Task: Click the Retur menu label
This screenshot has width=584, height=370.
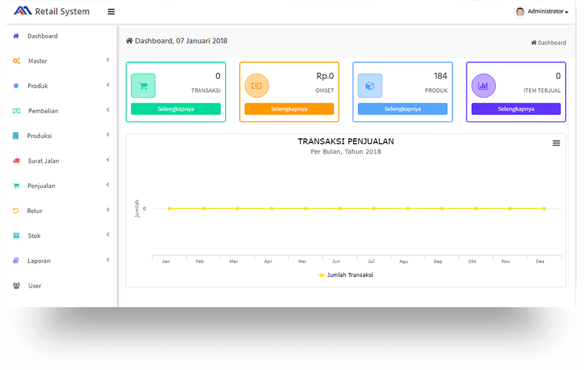Action: tap(35, 211)
